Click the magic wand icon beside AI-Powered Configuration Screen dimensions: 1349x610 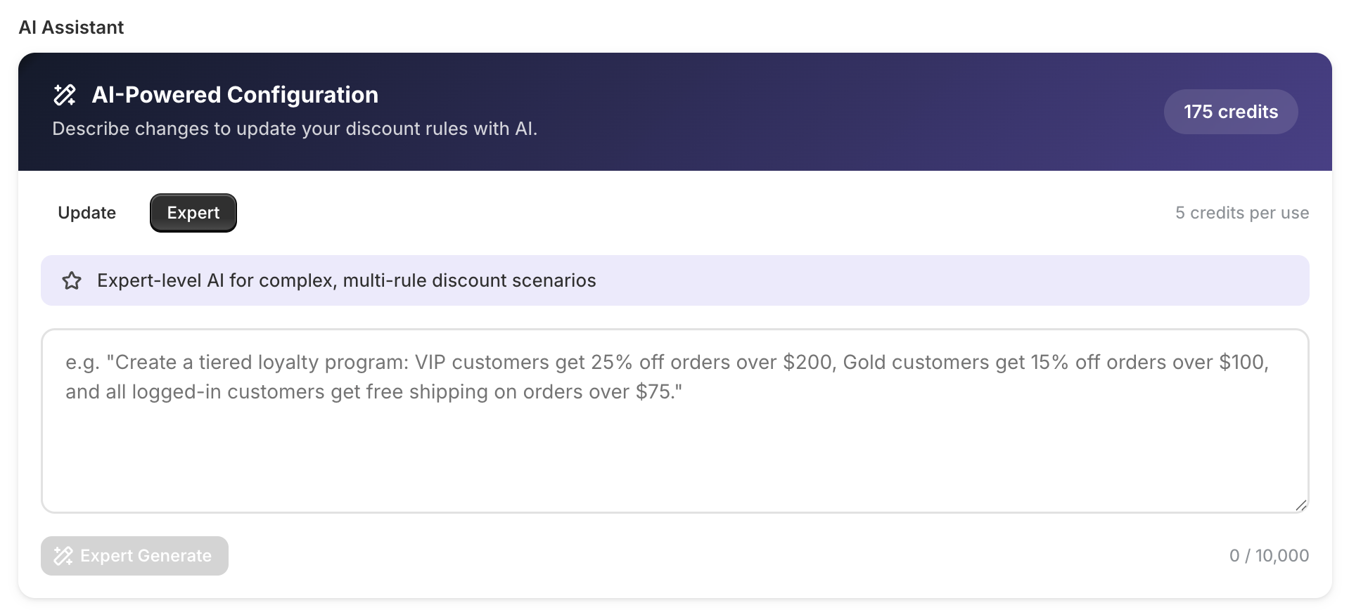pyautogui.click(x=65, y=95)
